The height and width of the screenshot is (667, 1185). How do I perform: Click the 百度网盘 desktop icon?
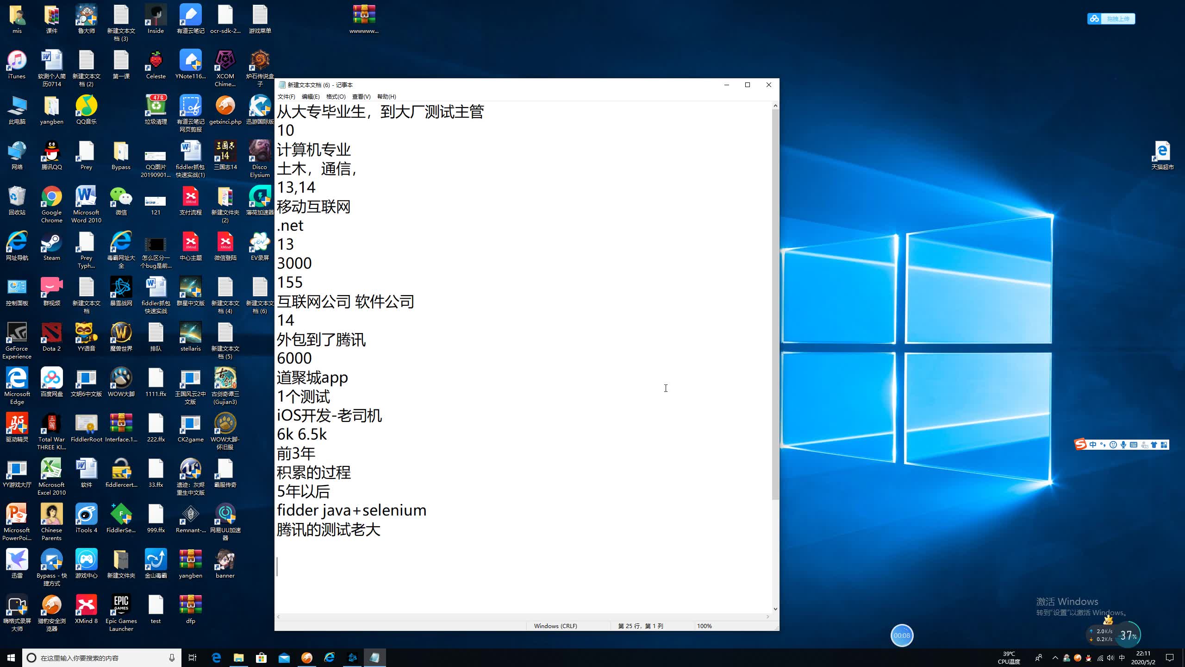pyautogui.click(x=52, y=383)
